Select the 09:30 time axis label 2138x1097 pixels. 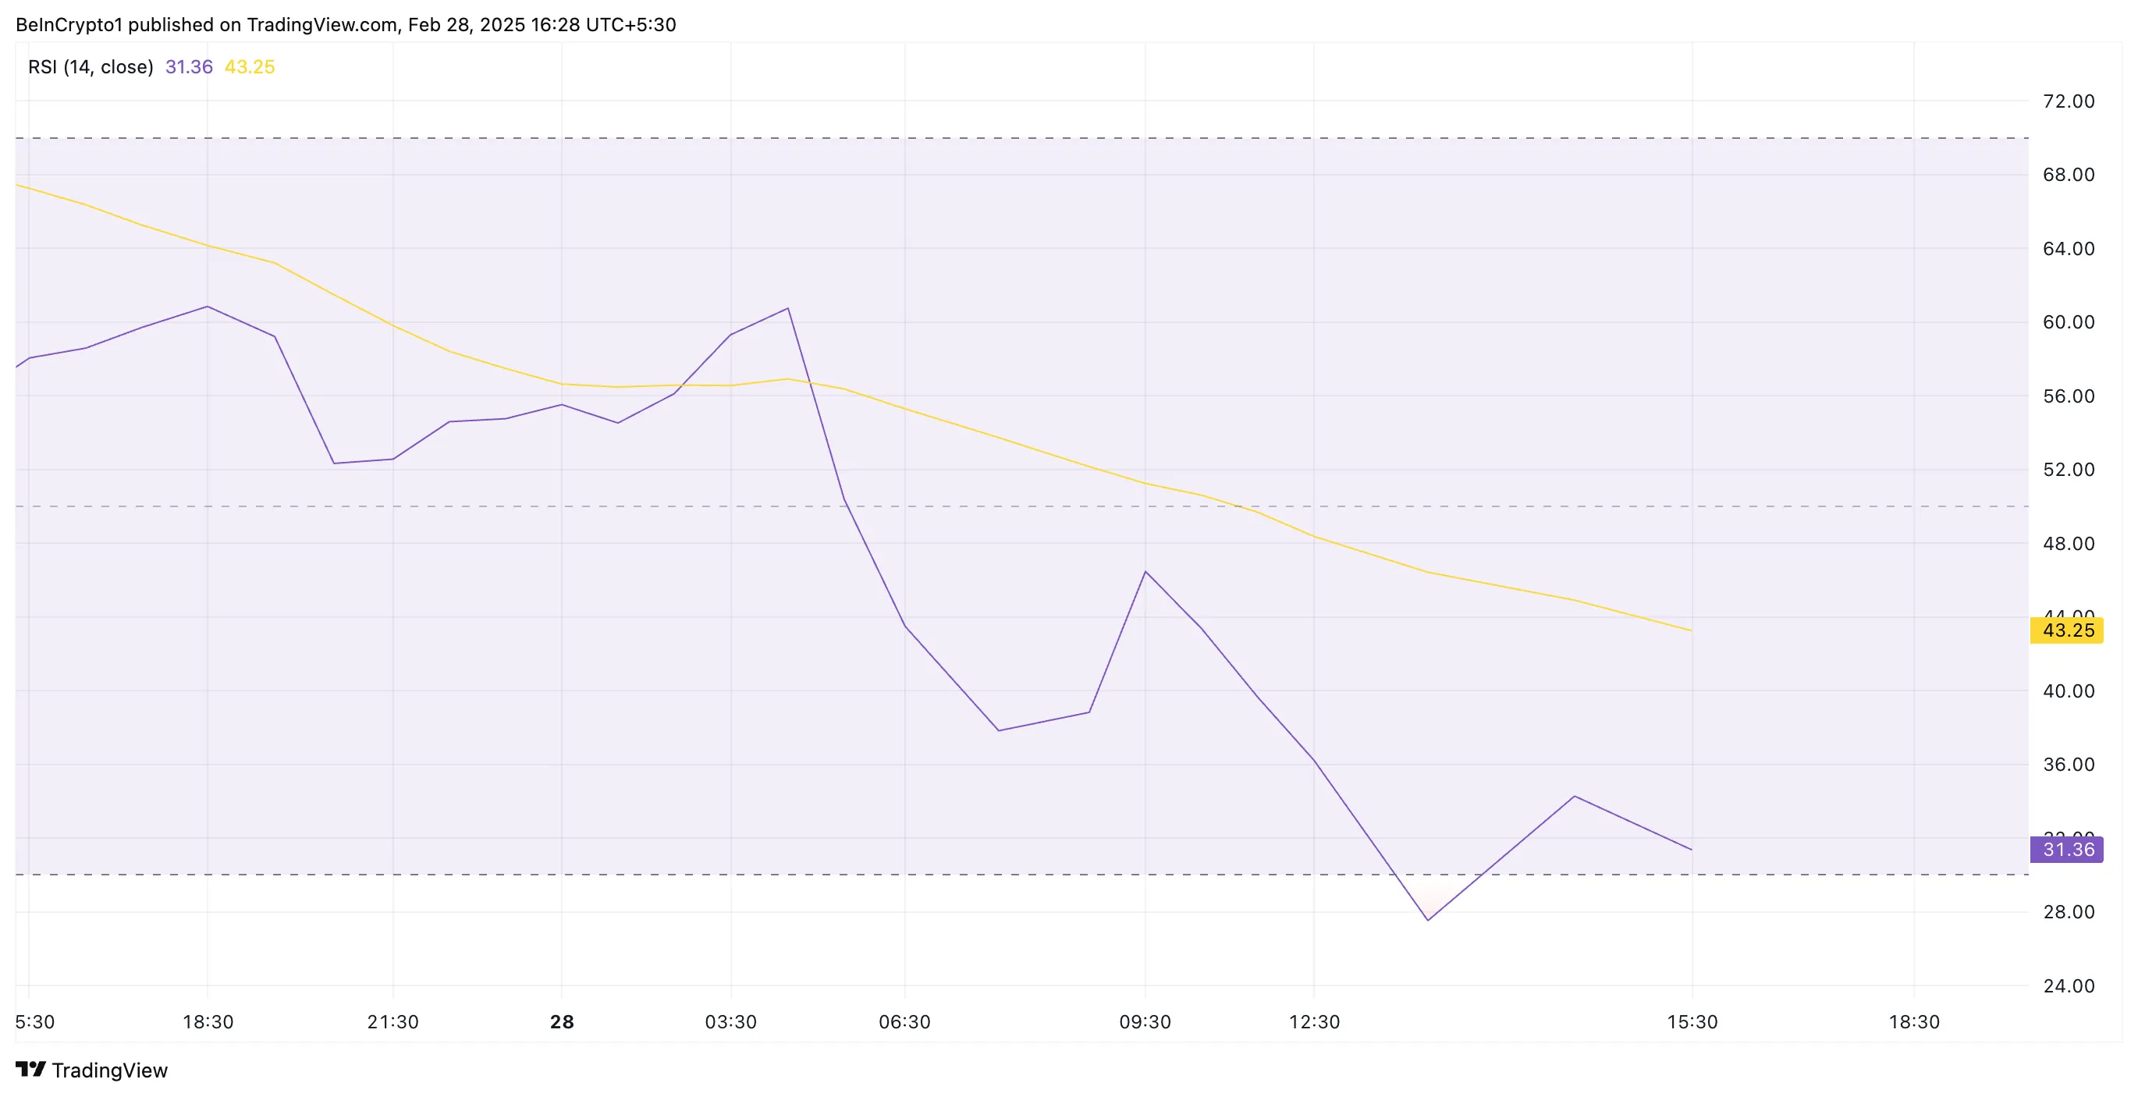tap(1145, 1022)
